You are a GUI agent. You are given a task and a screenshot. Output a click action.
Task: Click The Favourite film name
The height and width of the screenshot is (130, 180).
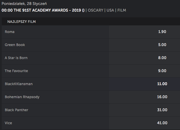pyautogui.click(x=16, y=71)
